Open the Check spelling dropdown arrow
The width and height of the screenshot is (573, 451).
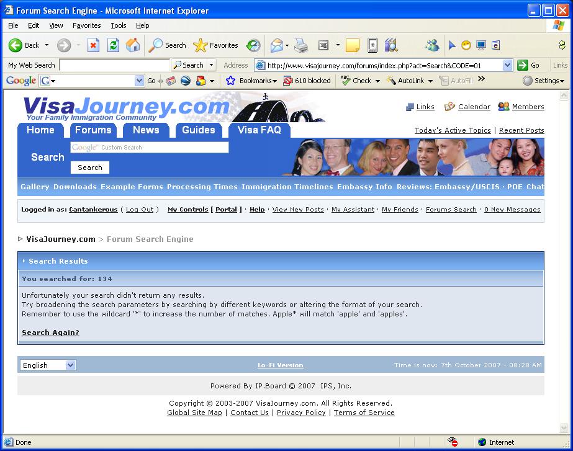377,81
